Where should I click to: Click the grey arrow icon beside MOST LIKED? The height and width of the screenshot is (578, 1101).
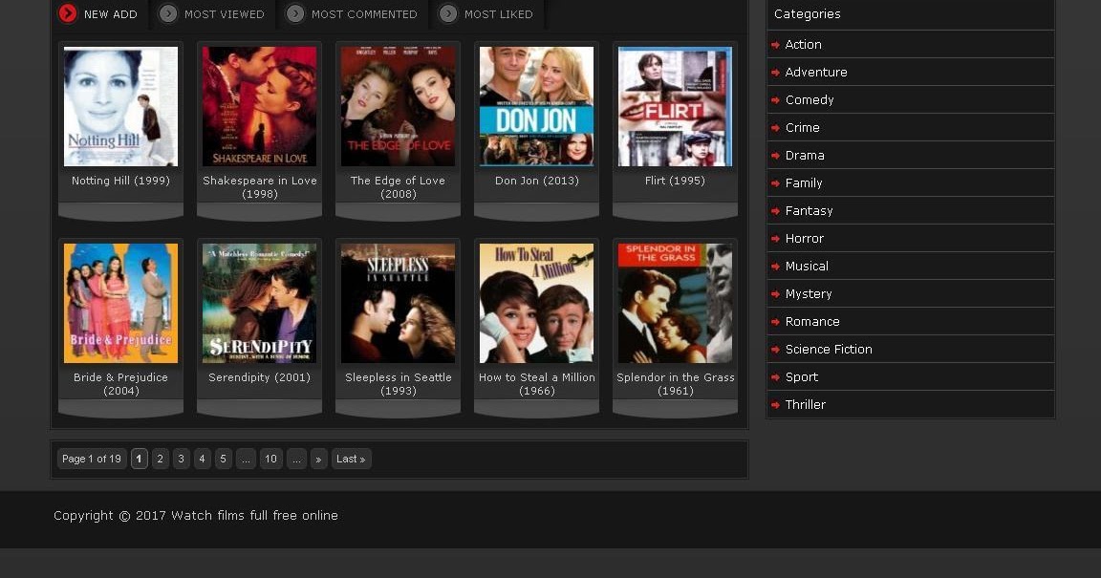click(448, 13)
